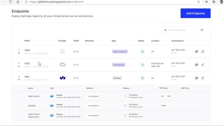Click the Networks column header
Viewport: 224px width, 126px height.
pos(89,41)
